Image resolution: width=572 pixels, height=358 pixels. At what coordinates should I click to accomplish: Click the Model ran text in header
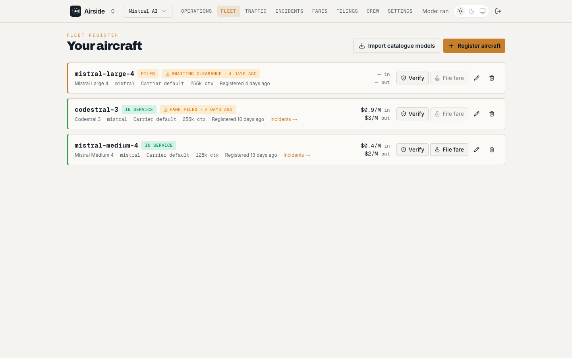pyautogui.click(x=435, y=11)
